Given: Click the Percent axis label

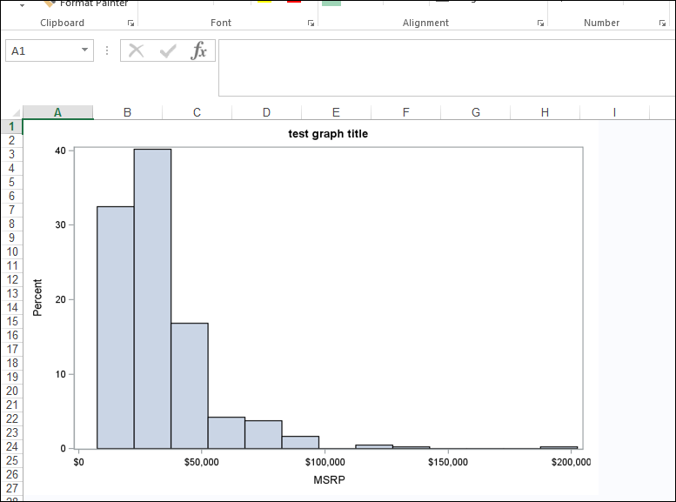Looking at the screenshot, I should coord(37,298).
